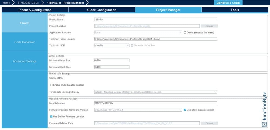This screenshot has height=130, width=270.
Task: Click the GENERATE CODE button
Action: pos(228,3)
